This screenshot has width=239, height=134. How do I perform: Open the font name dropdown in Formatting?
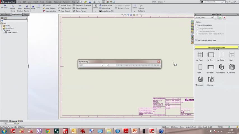102,65
